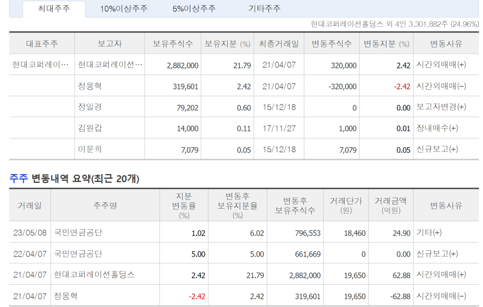Select 정몽혁 in change history table
This screenshot has width=483, height=307.
(66, 296)
